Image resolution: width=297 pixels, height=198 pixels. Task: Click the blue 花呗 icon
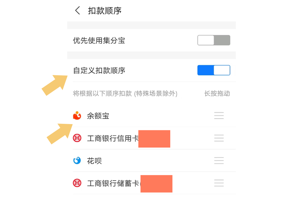point(77,160)
